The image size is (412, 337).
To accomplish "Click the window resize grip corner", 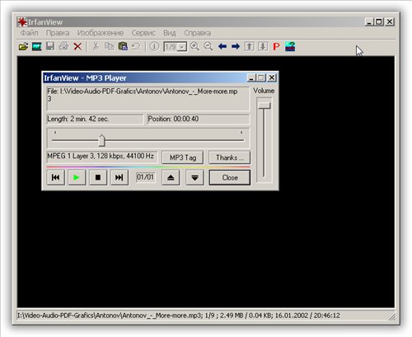I will point(392,316).
